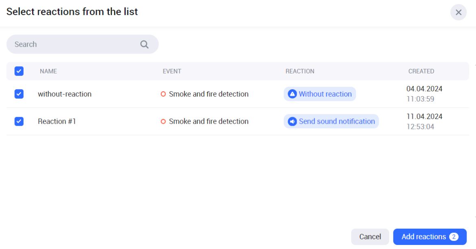Select the Reaction #1 row name
This screenshot has height=249, width=476.
point(57,121)
